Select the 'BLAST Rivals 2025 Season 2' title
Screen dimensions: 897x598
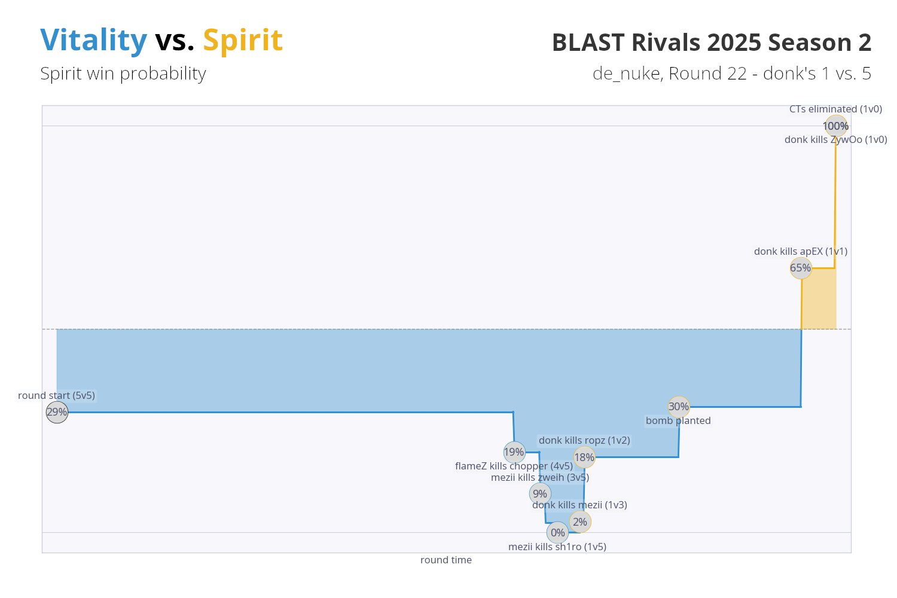[x=711, y=42]
